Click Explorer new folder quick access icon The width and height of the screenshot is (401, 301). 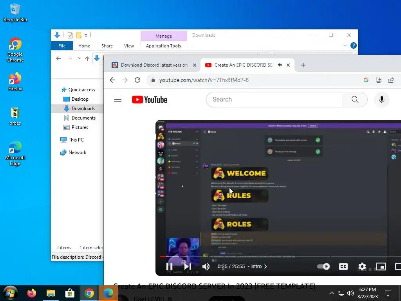click(79, 35)
